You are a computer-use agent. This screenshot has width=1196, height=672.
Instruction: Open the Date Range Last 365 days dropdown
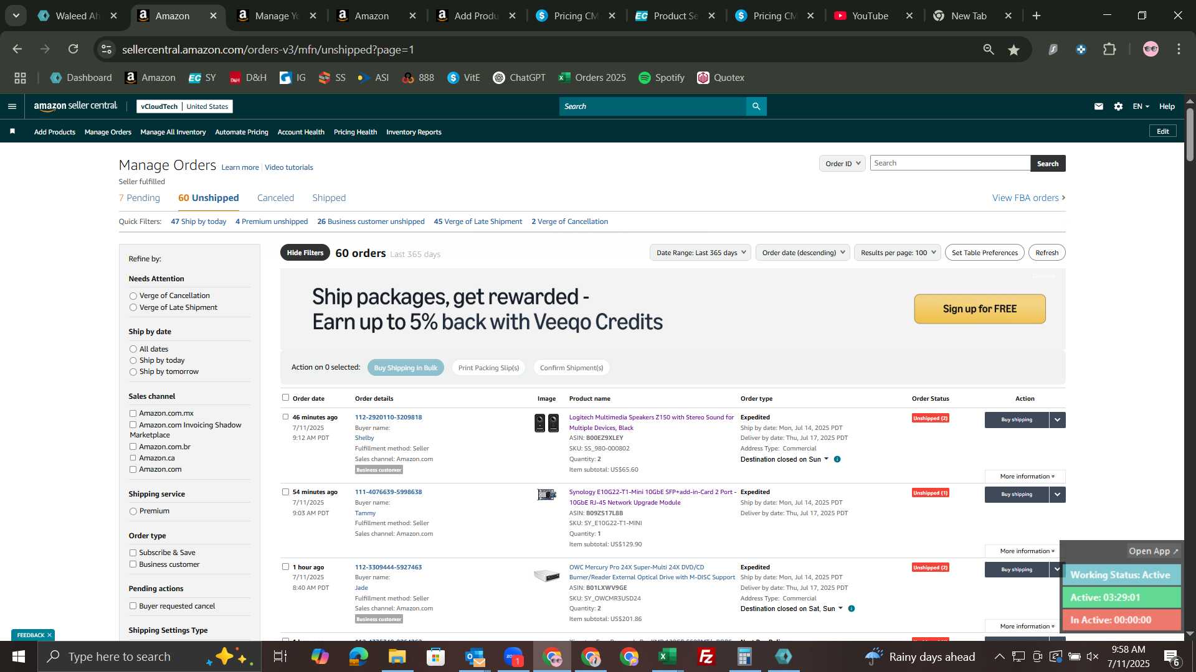point(700,253)
